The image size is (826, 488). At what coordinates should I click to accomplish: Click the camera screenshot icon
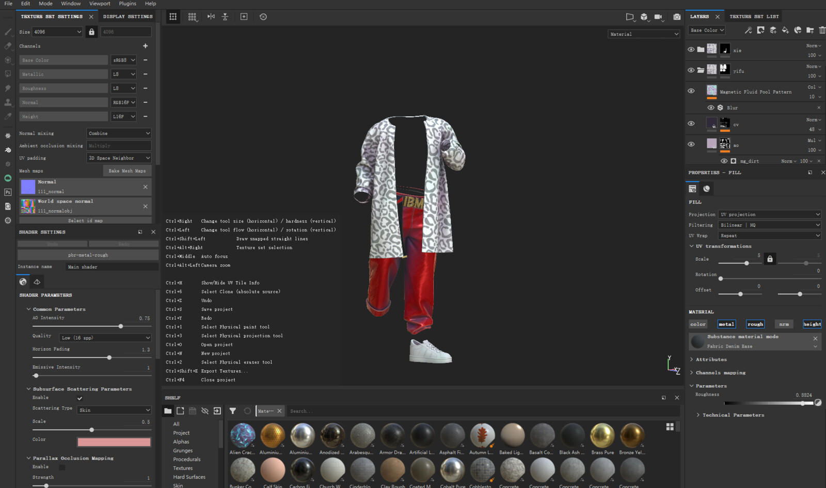pyautogui.click(x=677, y=17)
